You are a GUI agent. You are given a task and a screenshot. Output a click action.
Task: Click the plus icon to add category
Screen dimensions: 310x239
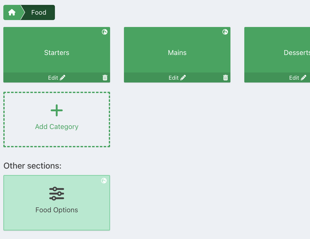pos(57,111)
